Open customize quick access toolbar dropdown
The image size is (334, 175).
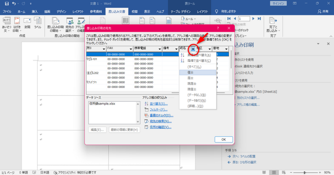pyautogui.click(x=31, y=3)
